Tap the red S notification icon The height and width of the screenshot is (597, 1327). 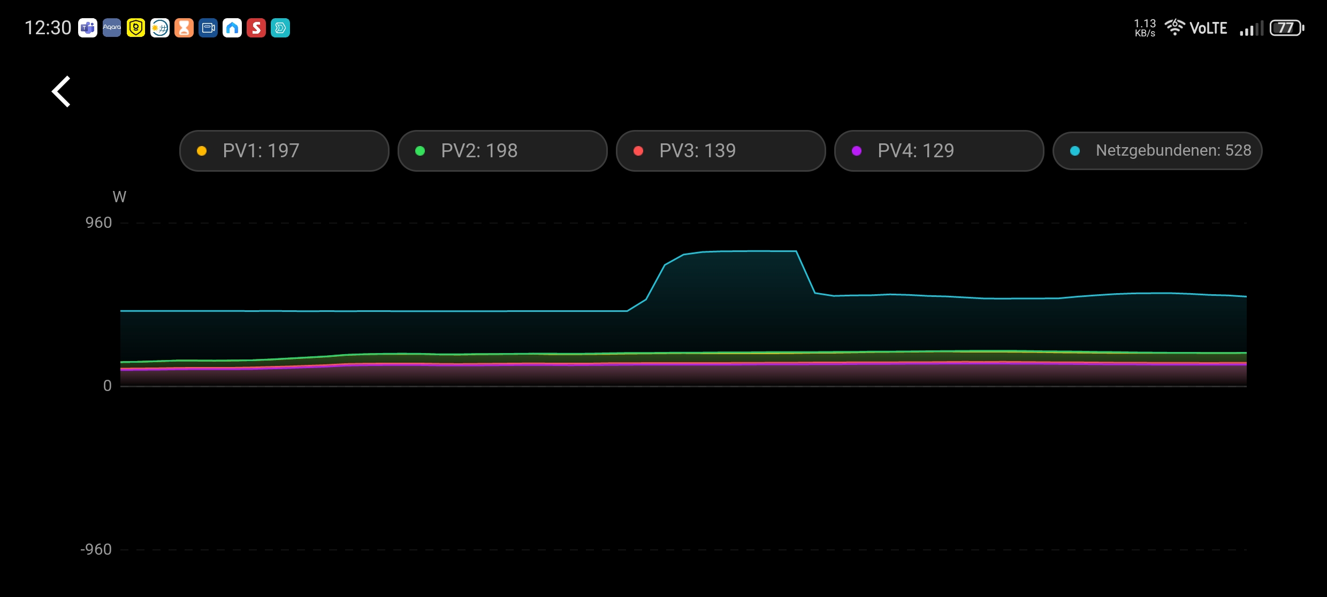click(x=256, y=28)
